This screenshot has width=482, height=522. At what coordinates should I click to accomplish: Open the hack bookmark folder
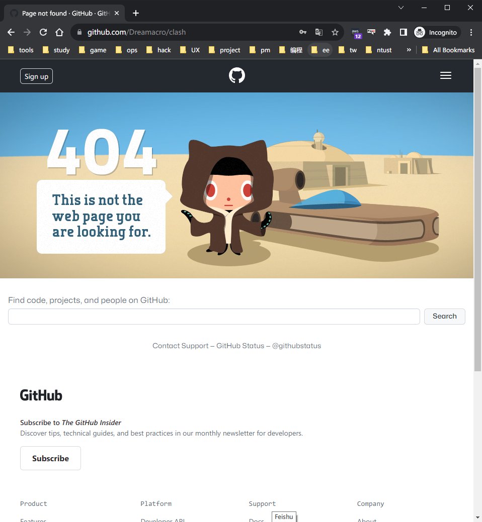158,50
